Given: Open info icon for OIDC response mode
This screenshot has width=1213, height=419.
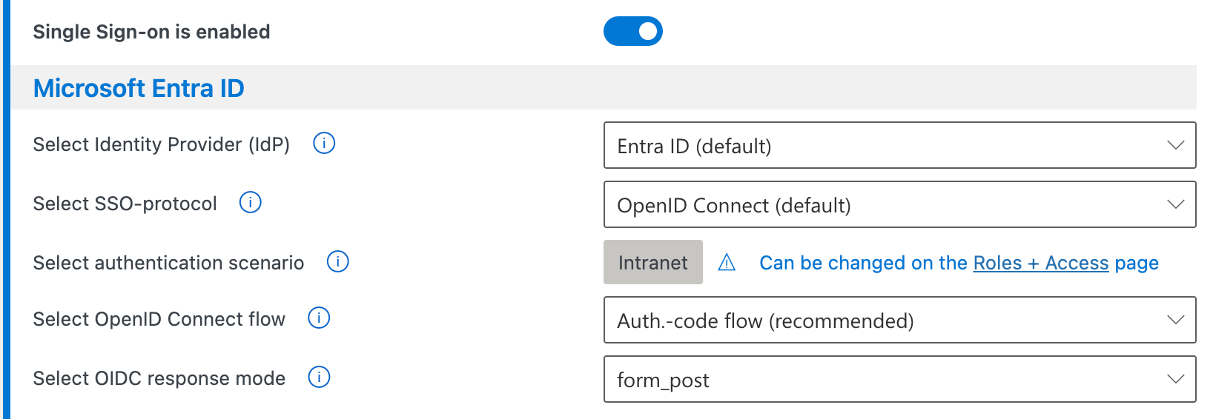Looking at the screenshot, I should click(x=319, y=377).
